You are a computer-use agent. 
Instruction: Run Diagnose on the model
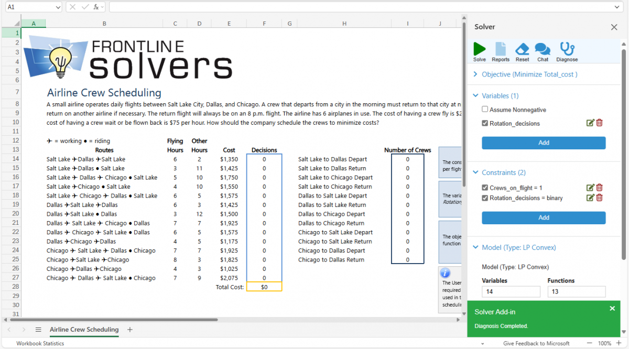click(567, 51)
